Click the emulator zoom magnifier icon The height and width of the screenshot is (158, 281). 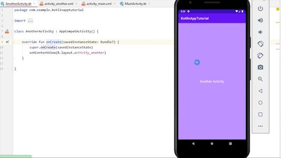coord(260,79)
